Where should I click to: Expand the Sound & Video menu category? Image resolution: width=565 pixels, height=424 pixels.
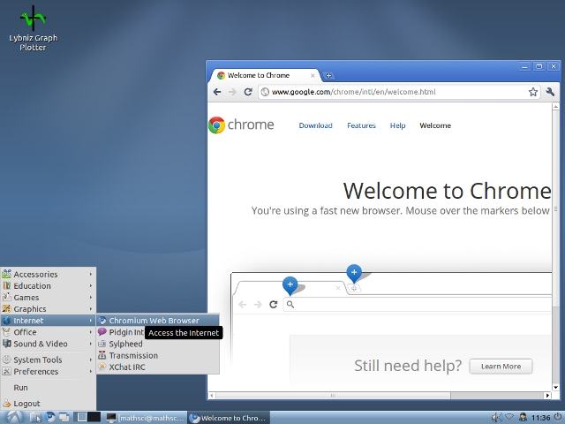click(48, 344)
